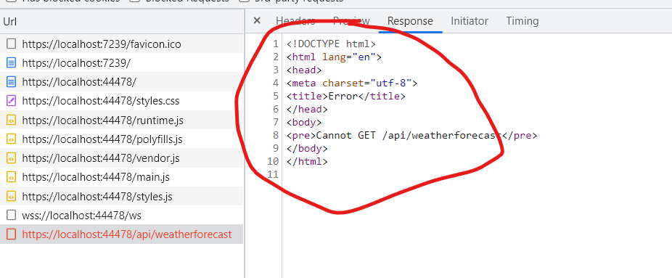The image size is (672, 278).
Task: Switch to the Preview tab
Action: 351,21
